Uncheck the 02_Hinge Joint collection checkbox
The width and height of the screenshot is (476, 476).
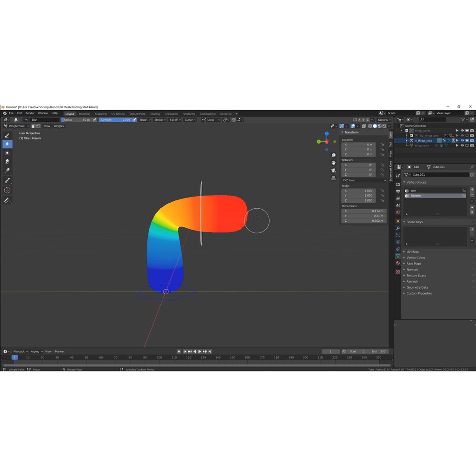click(x=411, y=136)
